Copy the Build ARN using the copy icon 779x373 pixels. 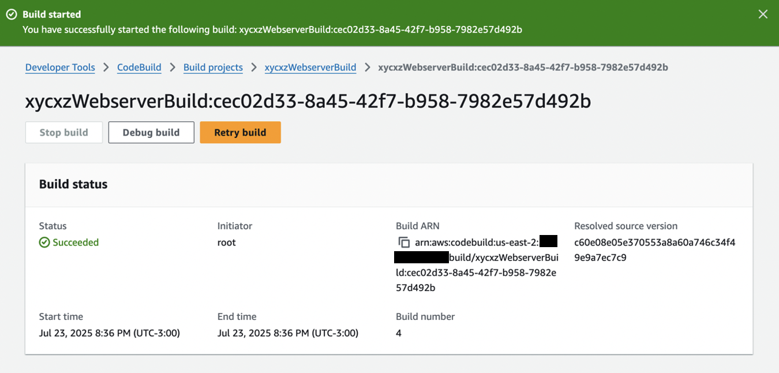pos(405,242)
